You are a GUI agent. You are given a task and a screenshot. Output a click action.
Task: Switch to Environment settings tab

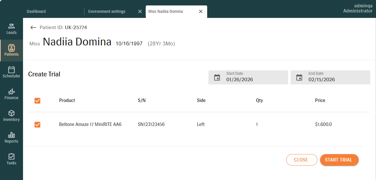107,12
